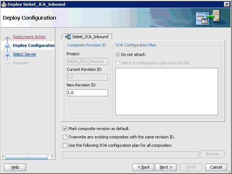The height and width of the screenshot is (174, 232).
Task: Go to Deployment Action step link
Action: tap(29, 37)
